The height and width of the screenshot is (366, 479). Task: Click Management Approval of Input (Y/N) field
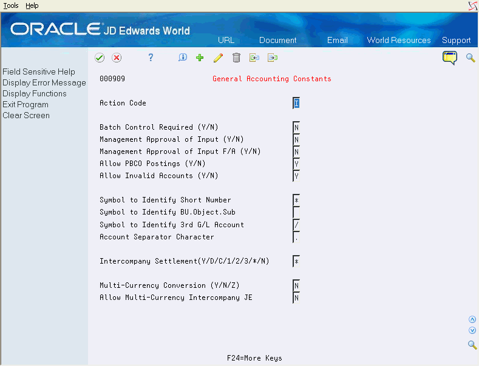pos(296,139)
